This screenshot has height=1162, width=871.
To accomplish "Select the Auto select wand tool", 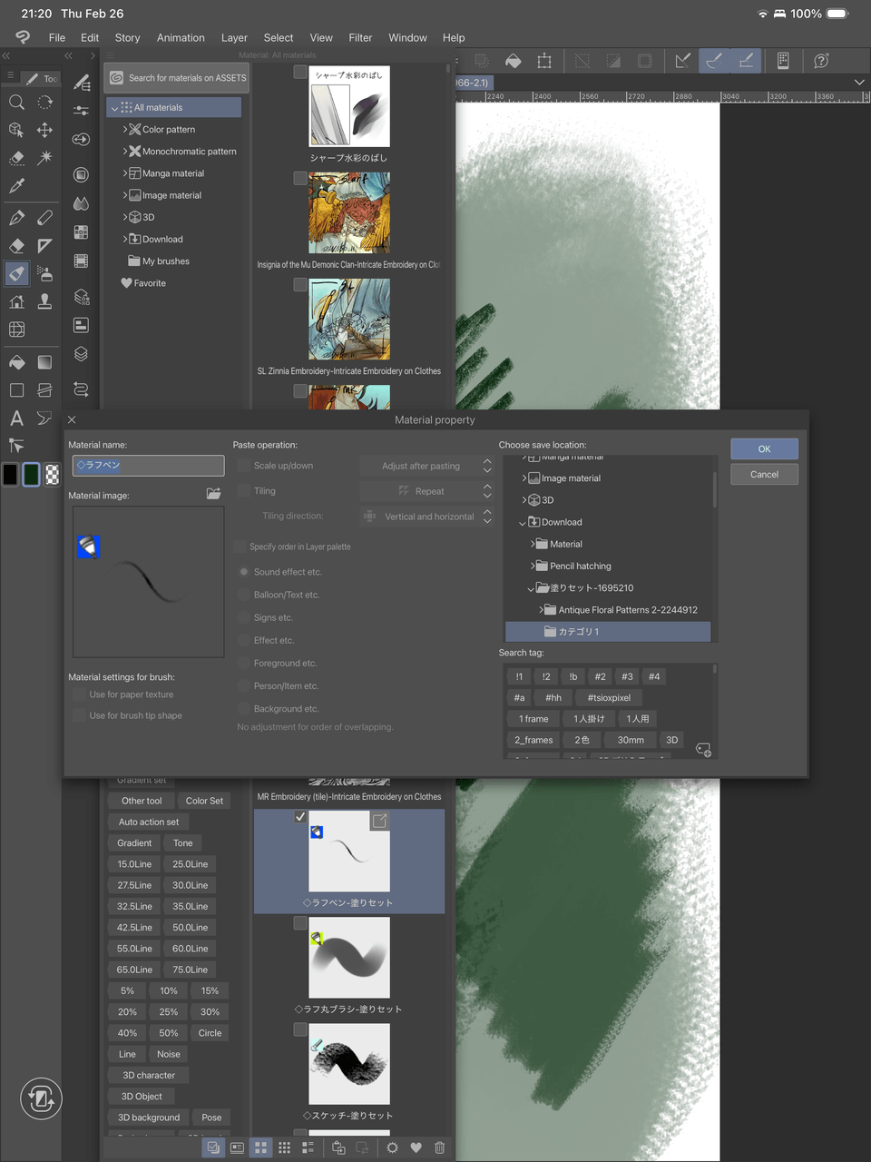I will (x=44, y=158).
